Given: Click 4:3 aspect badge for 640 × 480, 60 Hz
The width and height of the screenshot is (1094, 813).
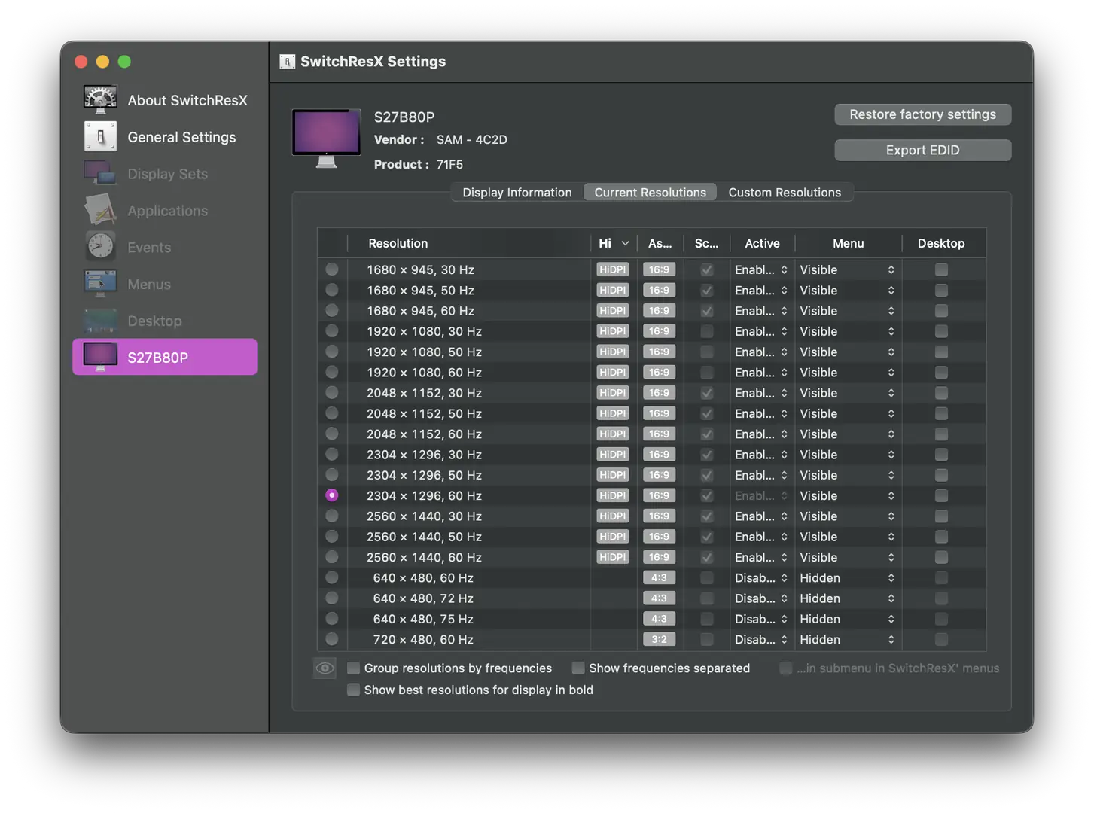Looking at the screenshot, I should click(x=659, y=577).
